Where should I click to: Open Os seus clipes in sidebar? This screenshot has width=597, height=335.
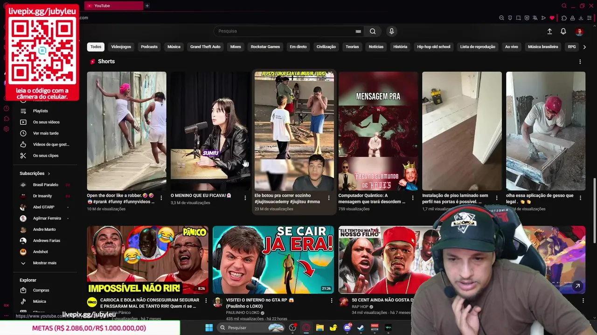pos(46,155)
